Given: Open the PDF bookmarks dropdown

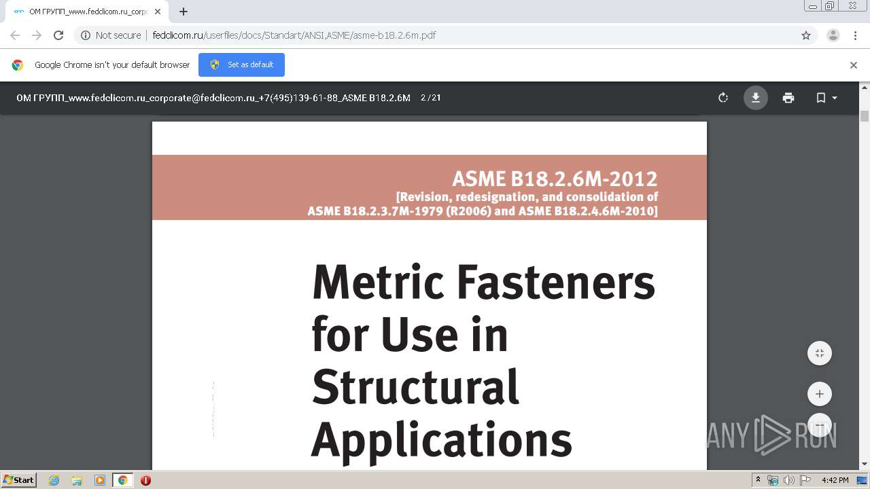Looking at the screenshot, I should (826, 98).
